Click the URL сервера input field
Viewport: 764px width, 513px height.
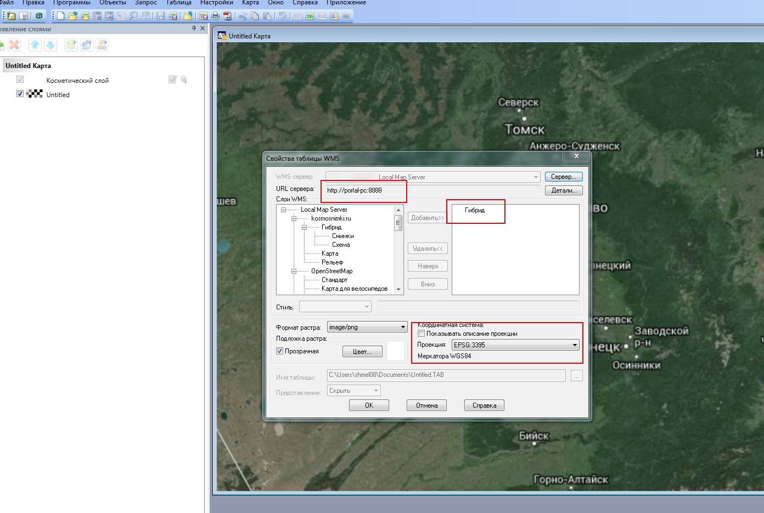click(431, 190)
